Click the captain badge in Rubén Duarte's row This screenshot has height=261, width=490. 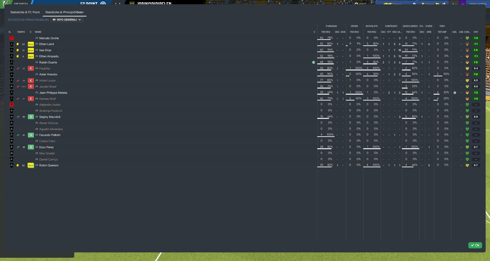pyautogui.click(x=314, y=62)
